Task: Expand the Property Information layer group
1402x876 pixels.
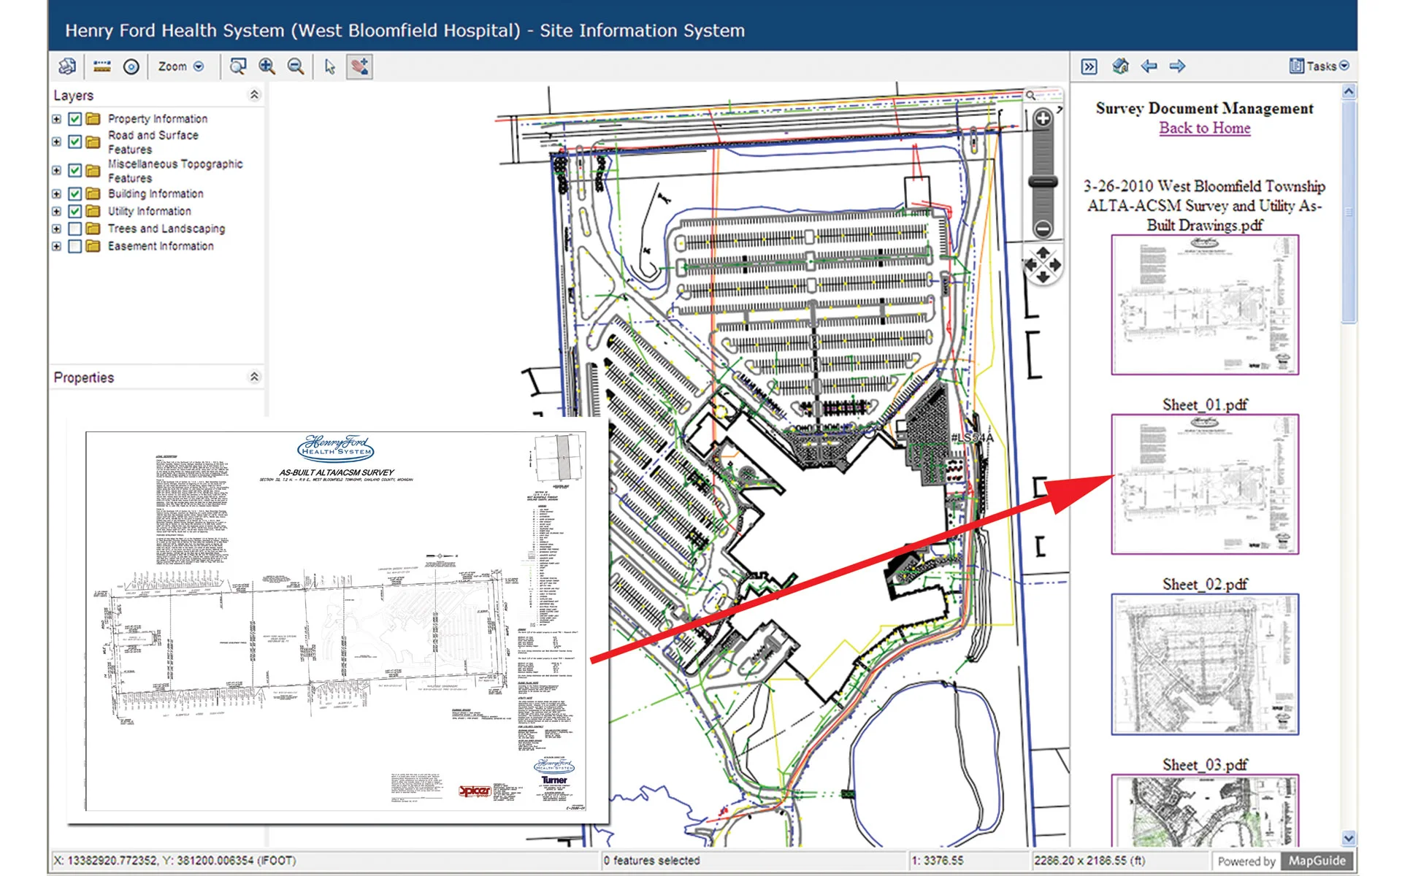Action: pos(57,119)
